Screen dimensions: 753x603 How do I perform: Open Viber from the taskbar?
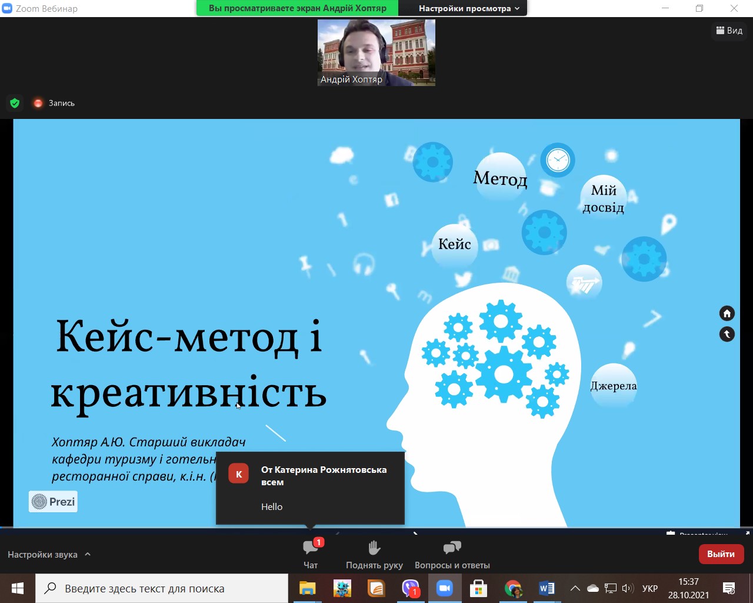(410, 588)
